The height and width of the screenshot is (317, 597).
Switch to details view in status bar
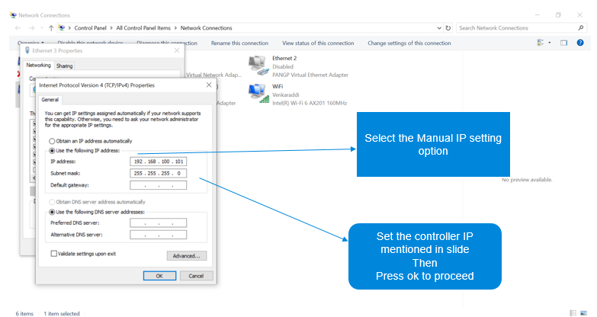(573, 313)
